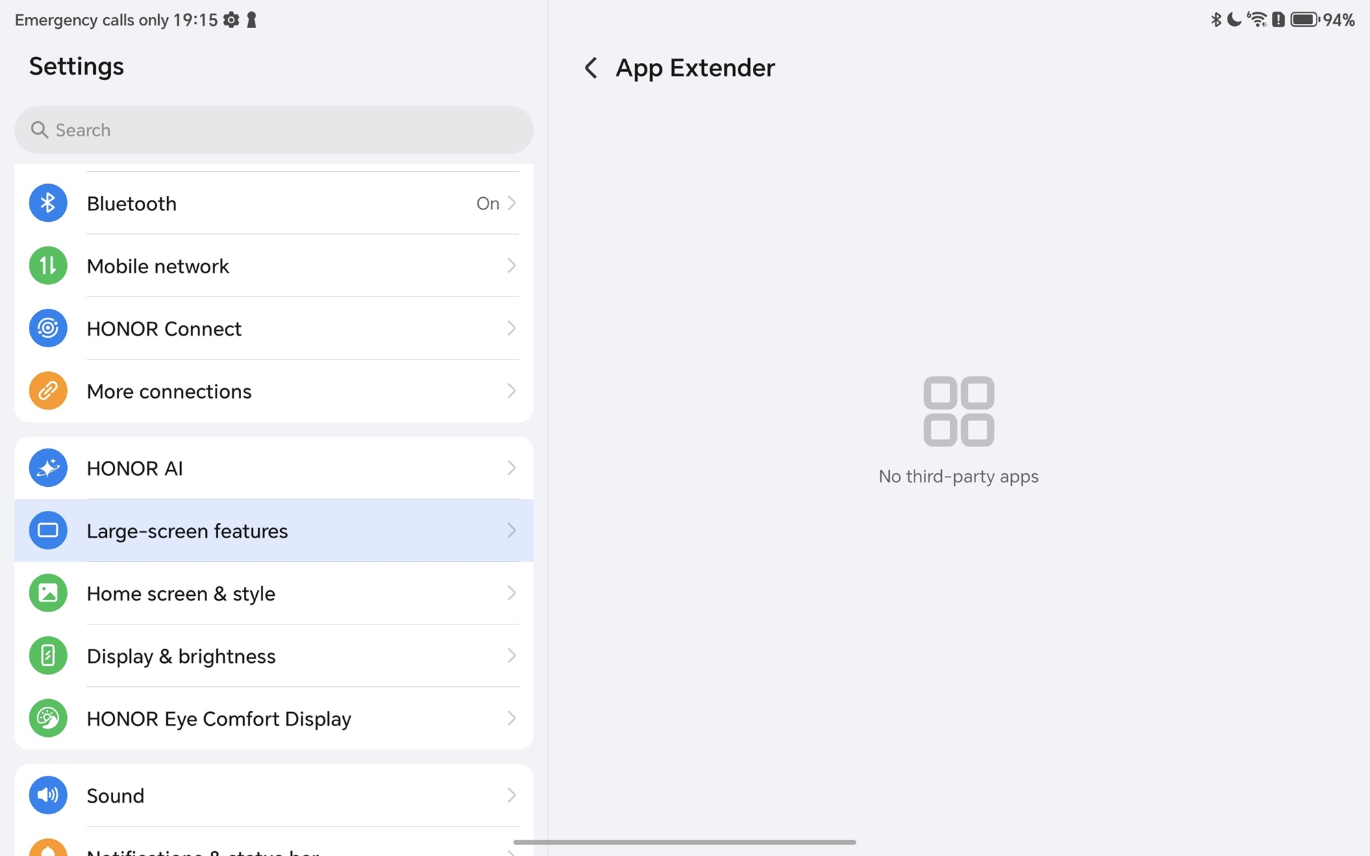The image size is (1370, 856).
Task: Open Large-screen features menu item
Action: point(187,531)
